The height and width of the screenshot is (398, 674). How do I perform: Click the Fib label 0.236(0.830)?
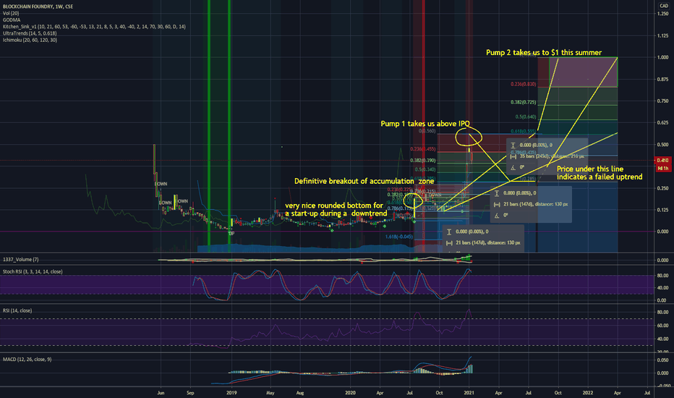pos(523,84)
